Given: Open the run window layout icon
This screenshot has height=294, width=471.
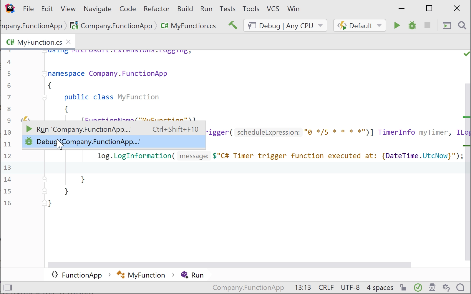Looking at the screenshot, I should coord(447,26).
